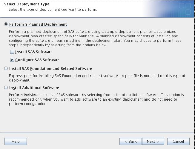The height and width of the screenshot is (149, 195).
Task: Click the "Select Deployment Type" heading
Action: click(x=27, y=4)
